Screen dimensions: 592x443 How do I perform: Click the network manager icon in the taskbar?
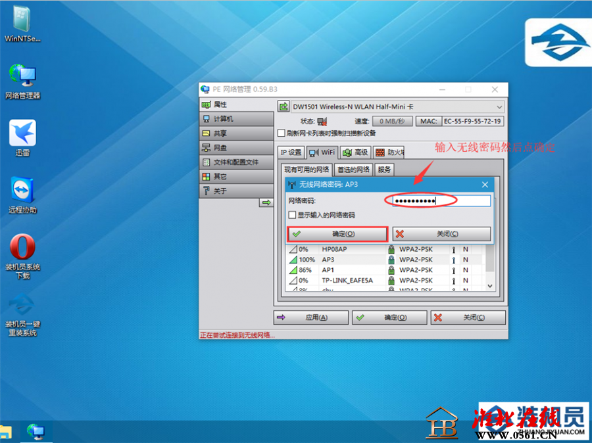click(x=36, y=431)
